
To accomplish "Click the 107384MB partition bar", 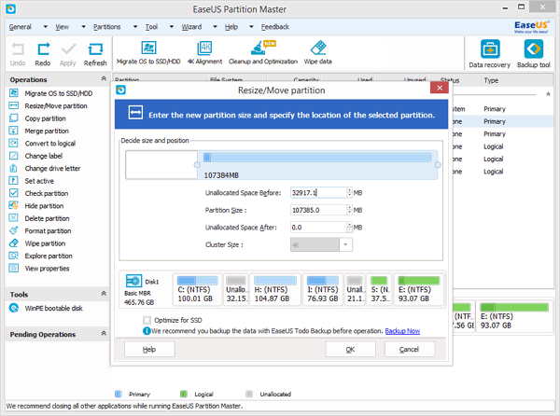I will 317,165.
